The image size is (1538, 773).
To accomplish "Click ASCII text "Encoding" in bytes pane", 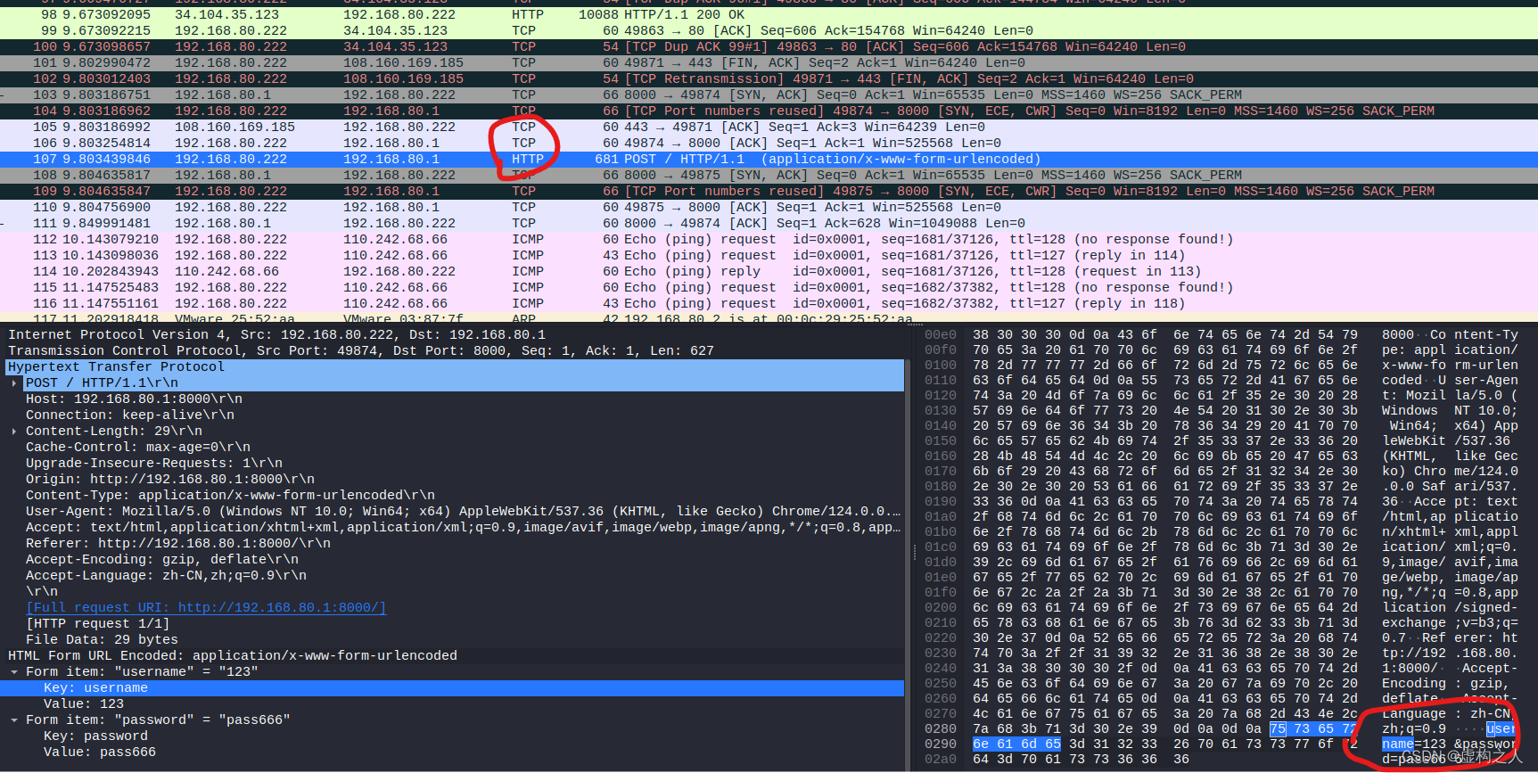I will click(1414, 683).
